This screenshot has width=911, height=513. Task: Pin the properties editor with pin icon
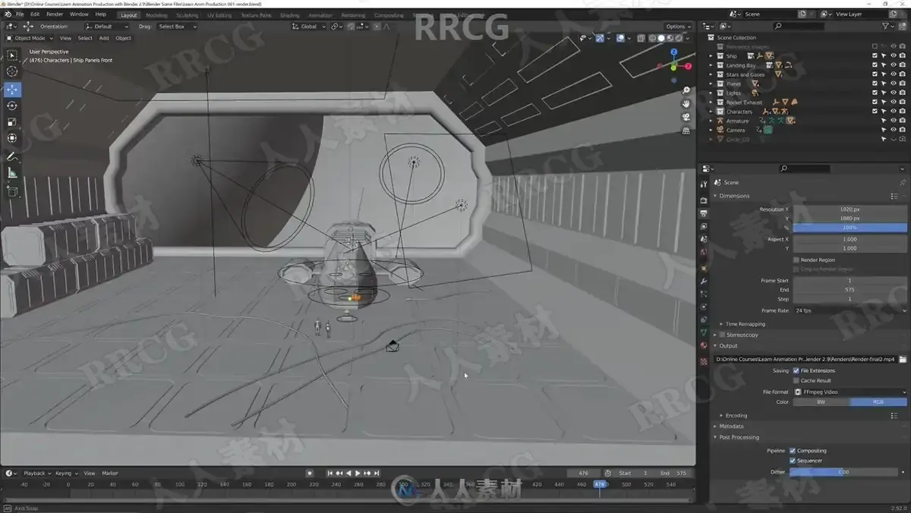pyautogui.click(x=902, y=182)
